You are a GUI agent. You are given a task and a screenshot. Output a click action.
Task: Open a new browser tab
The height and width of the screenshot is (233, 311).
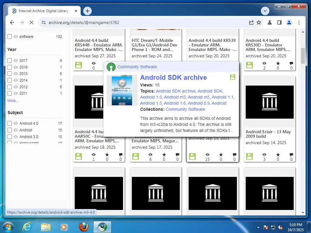(87, 11)
